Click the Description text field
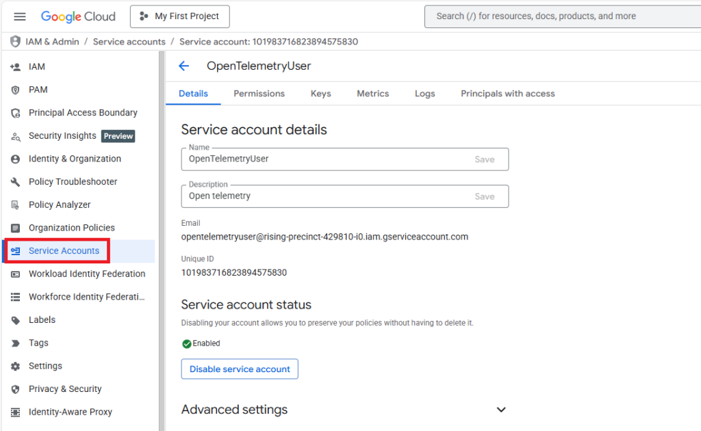The width and height of the screenshot is (701, 431). (x=325, y=196)
